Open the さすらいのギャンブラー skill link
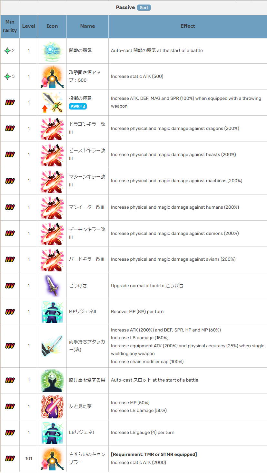The image size is (267, 473). click(87, 458)
